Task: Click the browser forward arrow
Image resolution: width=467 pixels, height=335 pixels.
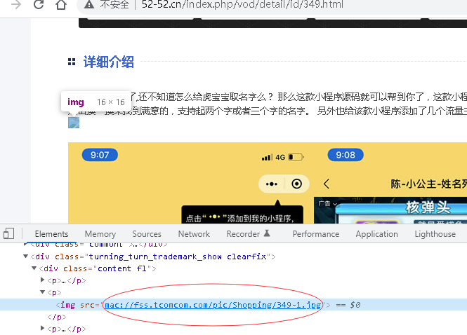Action: (x=15, y=5)
